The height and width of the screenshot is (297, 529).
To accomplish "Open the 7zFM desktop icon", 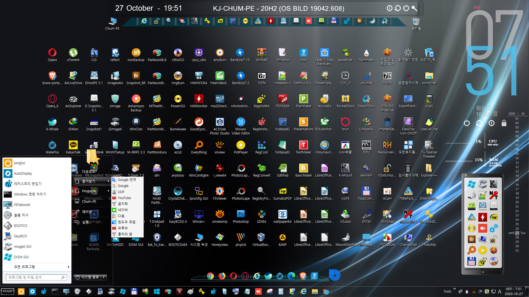I will [x=261, y=78].
